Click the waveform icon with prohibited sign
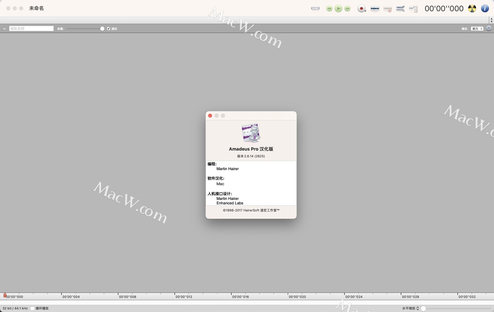Viewport: 494px width, 312px height. (x=388, y=9)
